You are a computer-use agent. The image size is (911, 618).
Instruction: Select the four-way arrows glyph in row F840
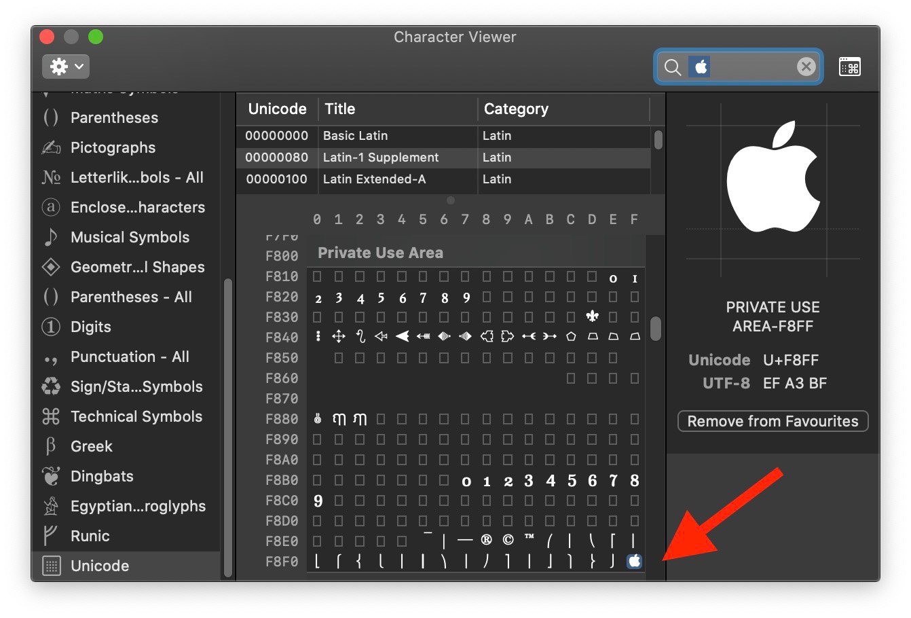point(338,336)
